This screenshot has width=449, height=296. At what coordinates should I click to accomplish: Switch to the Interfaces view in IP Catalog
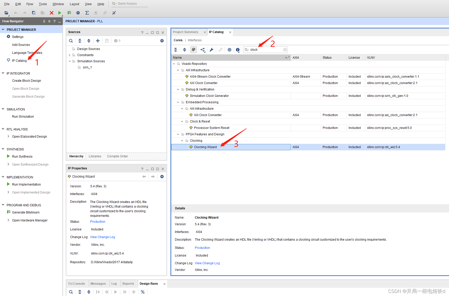195,40
